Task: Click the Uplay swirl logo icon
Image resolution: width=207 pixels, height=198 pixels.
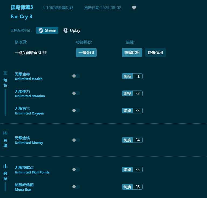Action: (x=66, y=30)
